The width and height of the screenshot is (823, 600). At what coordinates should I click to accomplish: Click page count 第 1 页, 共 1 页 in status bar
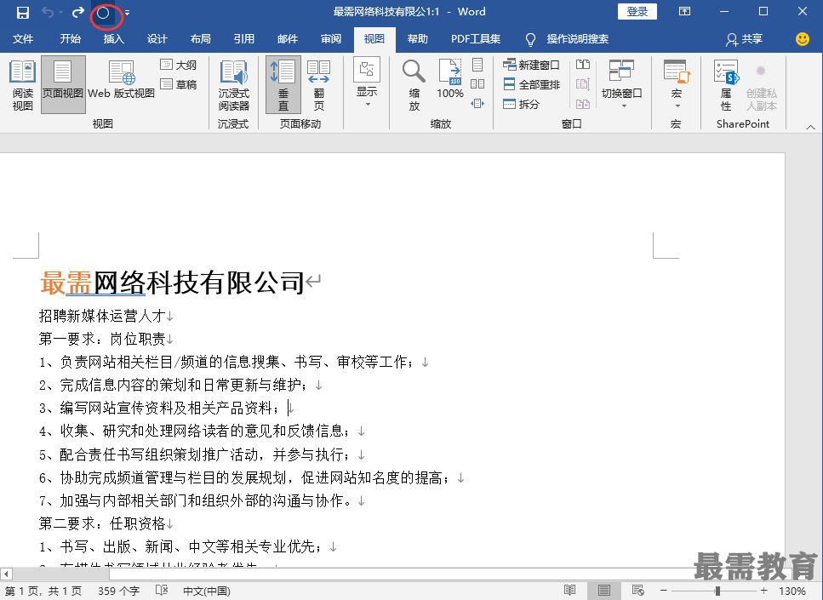point(43,591)
